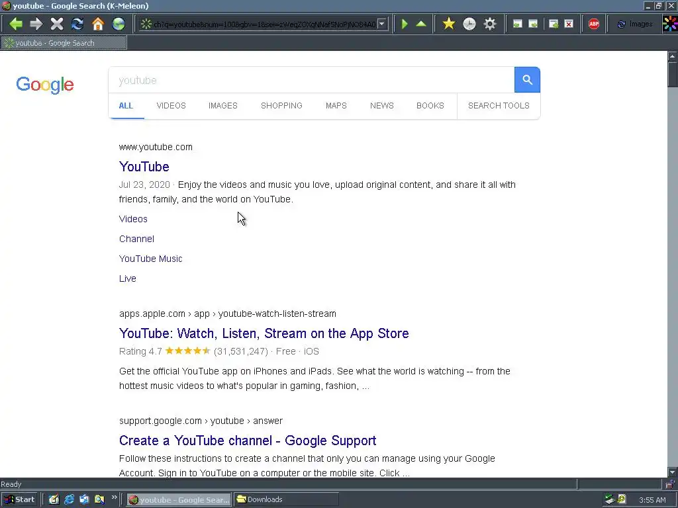
Task: Click the Google logo
Action: [x=45, y=84]
